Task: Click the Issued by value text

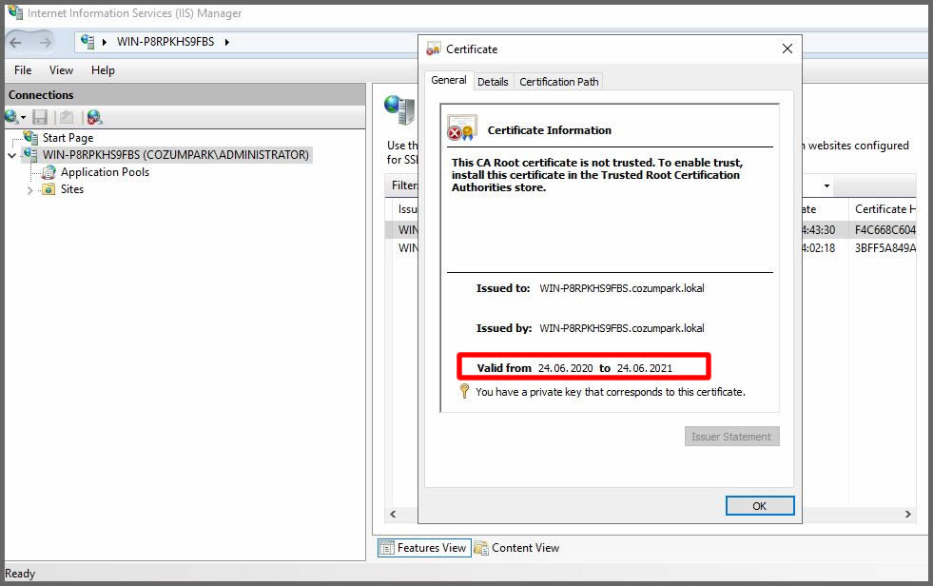Action: 622,328
